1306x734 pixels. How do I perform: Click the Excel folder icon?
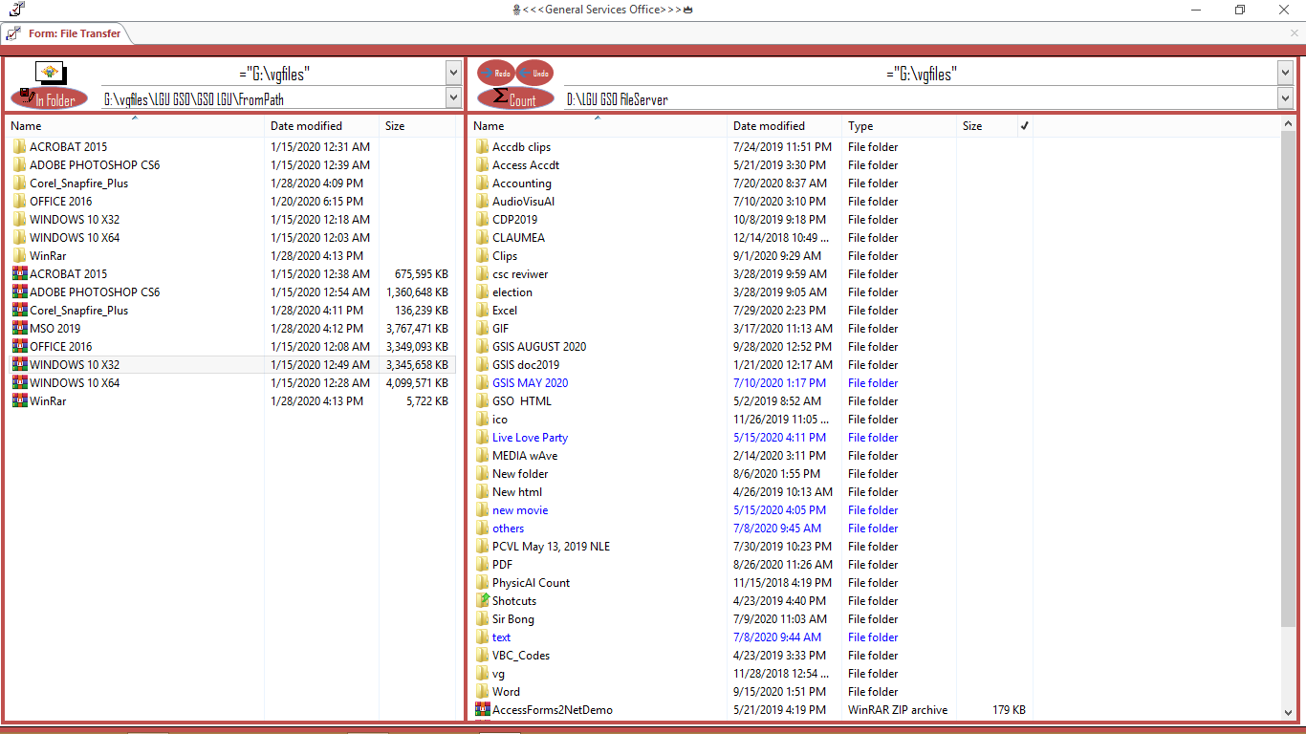click(x=482, y=311)
